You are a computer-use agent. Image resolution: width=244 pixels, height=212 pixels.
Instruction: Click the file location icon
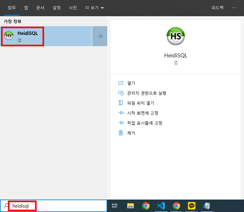tap(121, 103)
